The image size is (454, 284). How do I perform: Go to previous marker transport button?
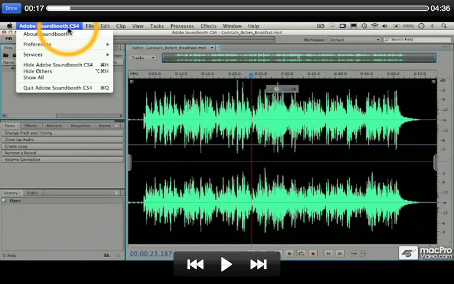(328, 253)
